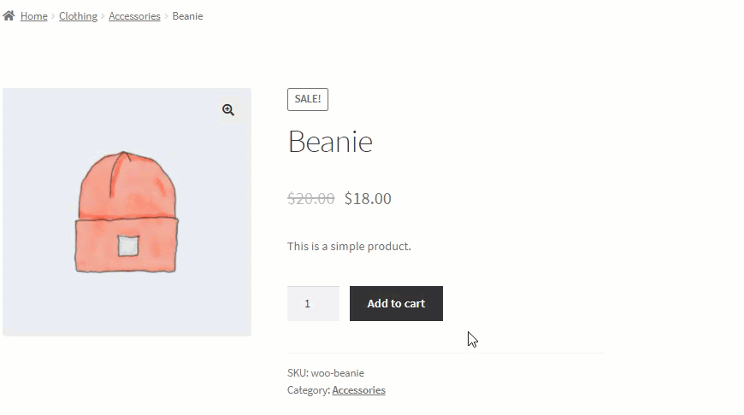Click the SALE! badge

[x=308, y=99]
